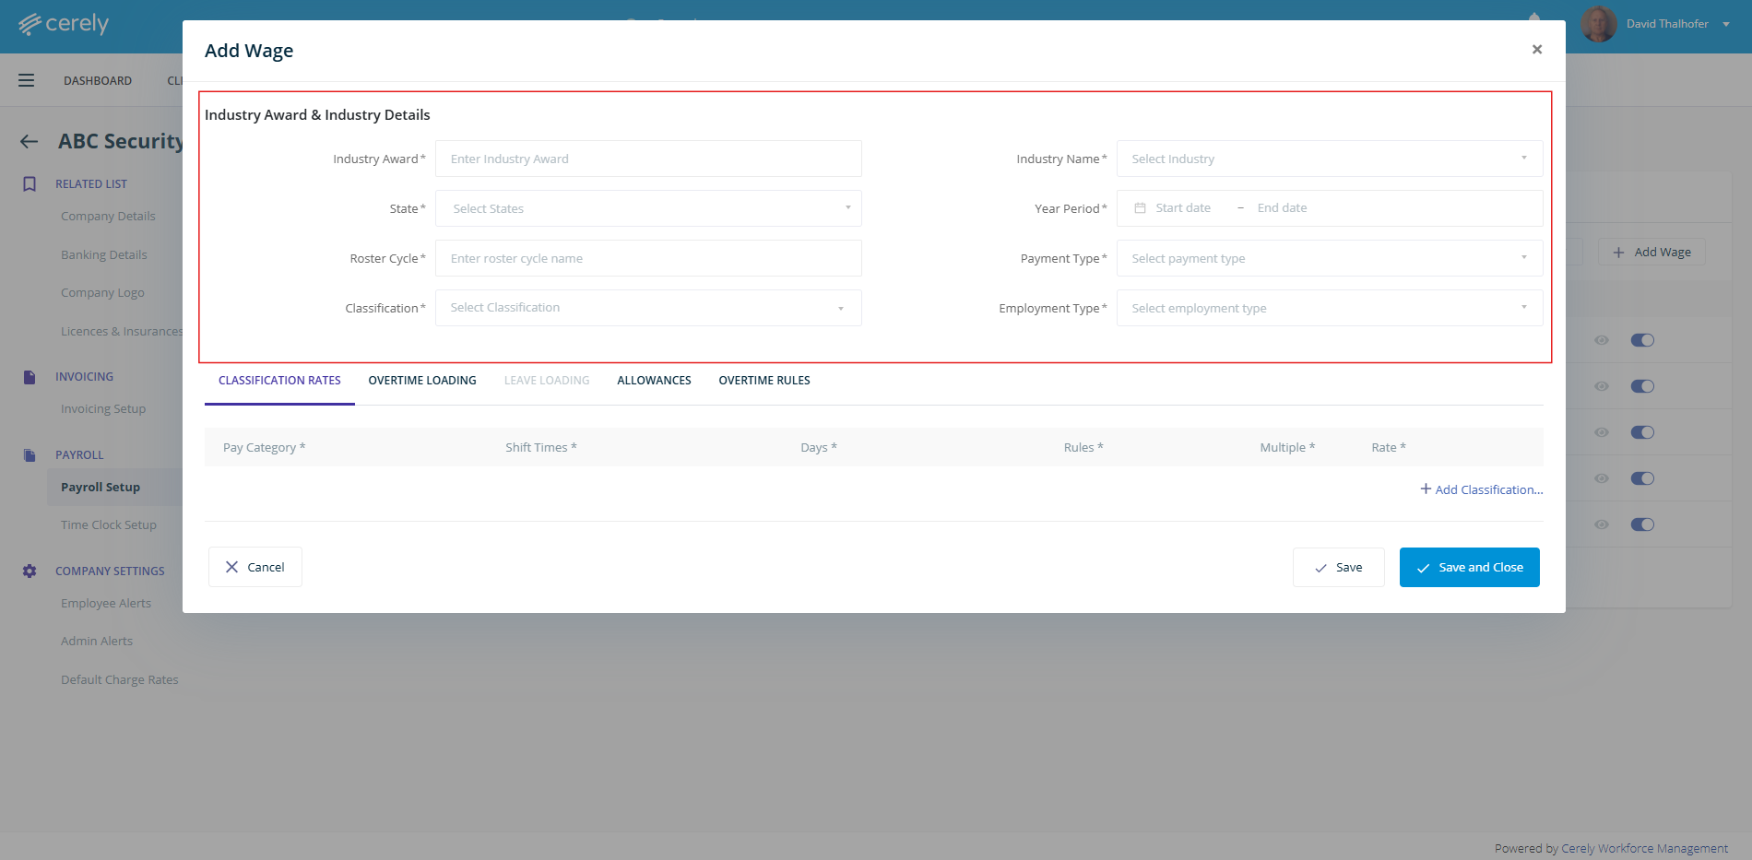Viewport: 1752px width, 860px height.
Task: Open the Allowances tab
Action: coord(654,381)
